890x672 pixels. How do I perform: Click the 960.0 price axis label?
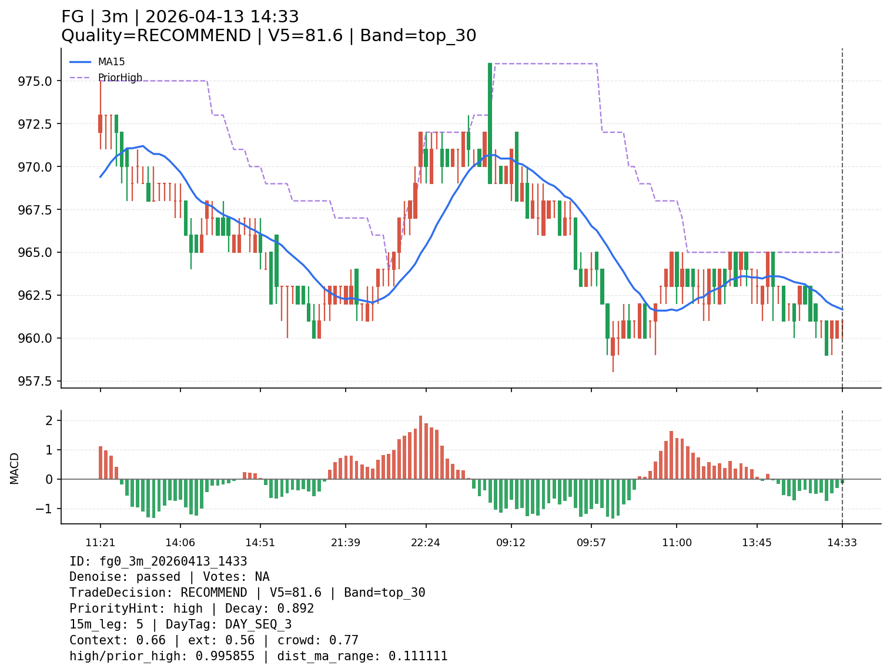coord(36,338)
